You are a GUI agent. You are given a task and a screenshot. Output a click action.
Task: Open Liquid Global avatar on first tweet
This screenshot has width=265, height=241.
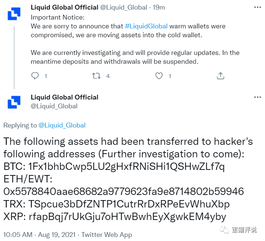pos(14,13)
